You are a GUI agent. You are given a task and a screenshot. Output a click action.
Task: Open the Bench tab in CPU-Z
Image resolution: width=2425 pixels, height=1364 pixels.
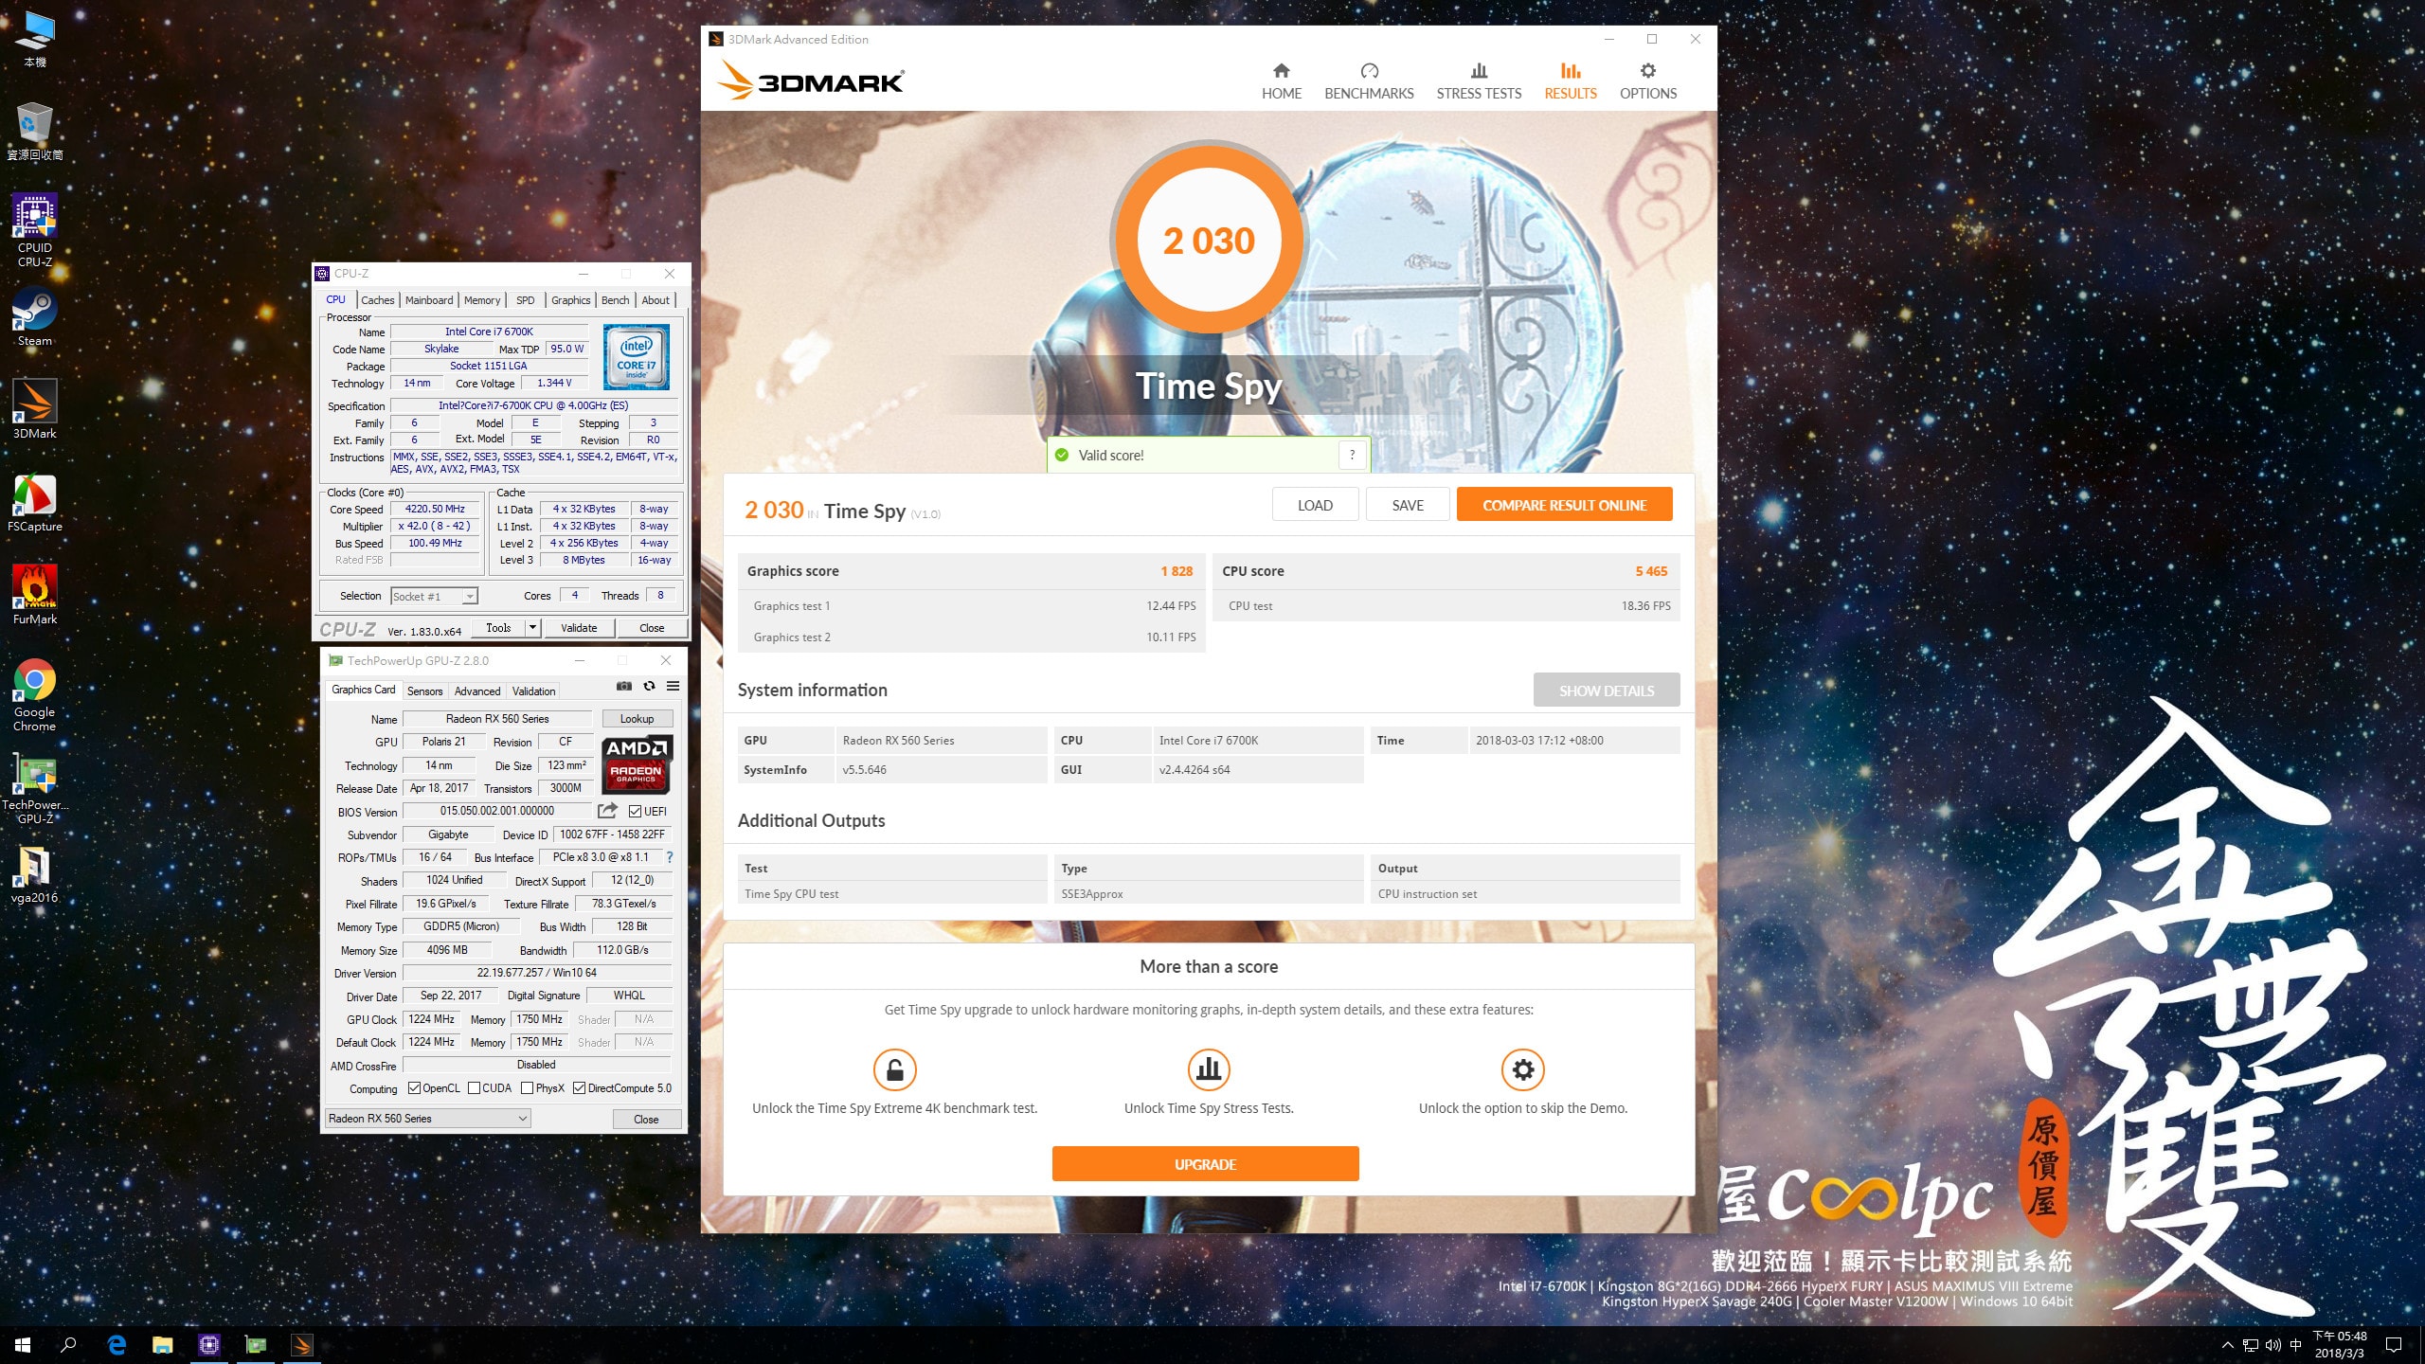pyautogui.click(x=615, y=300)
